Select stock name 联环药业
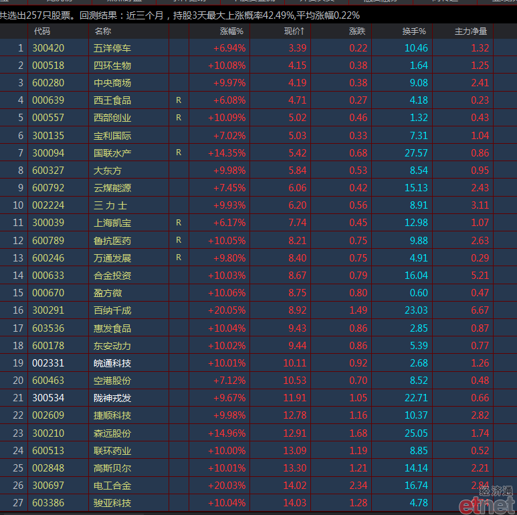This screenshot has height=515, width=517. tap(112, 450)
